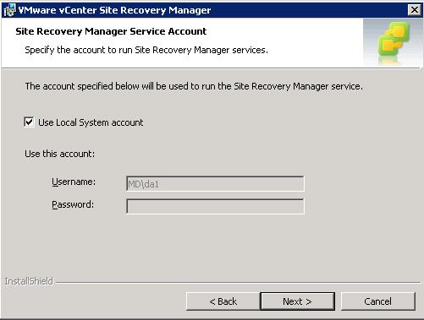Click the "Use Local System account" label text
The image size is (424, 320).
point(91,122)
